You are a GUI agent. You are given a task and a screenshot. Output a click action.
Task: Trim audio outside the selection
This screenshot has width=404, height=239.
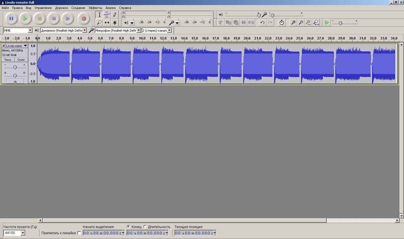tap(244, 22)
